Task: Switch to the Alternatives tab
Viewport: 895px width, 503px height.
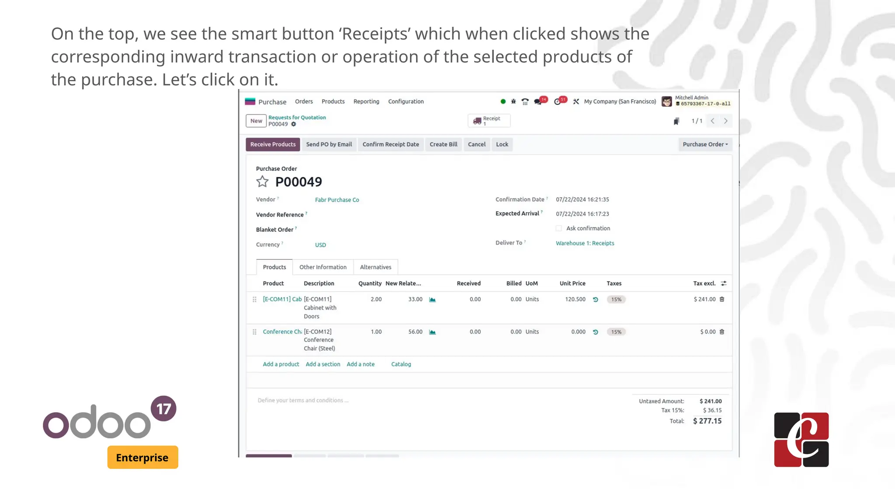Action: (x=375, y=267)
